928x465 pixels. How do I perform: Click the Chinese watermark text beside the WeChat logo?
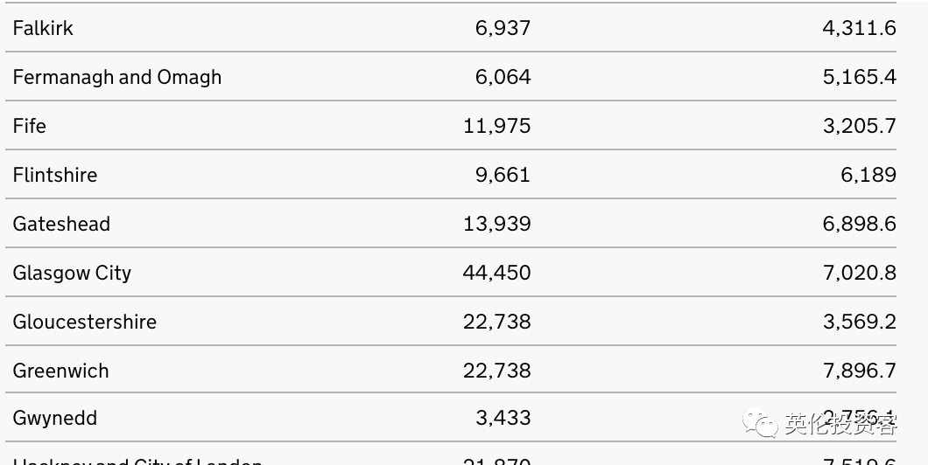pyautogui.click(x=841, y=424)
